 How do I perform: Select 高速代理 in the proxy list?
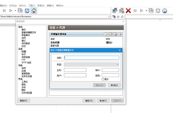55,45
